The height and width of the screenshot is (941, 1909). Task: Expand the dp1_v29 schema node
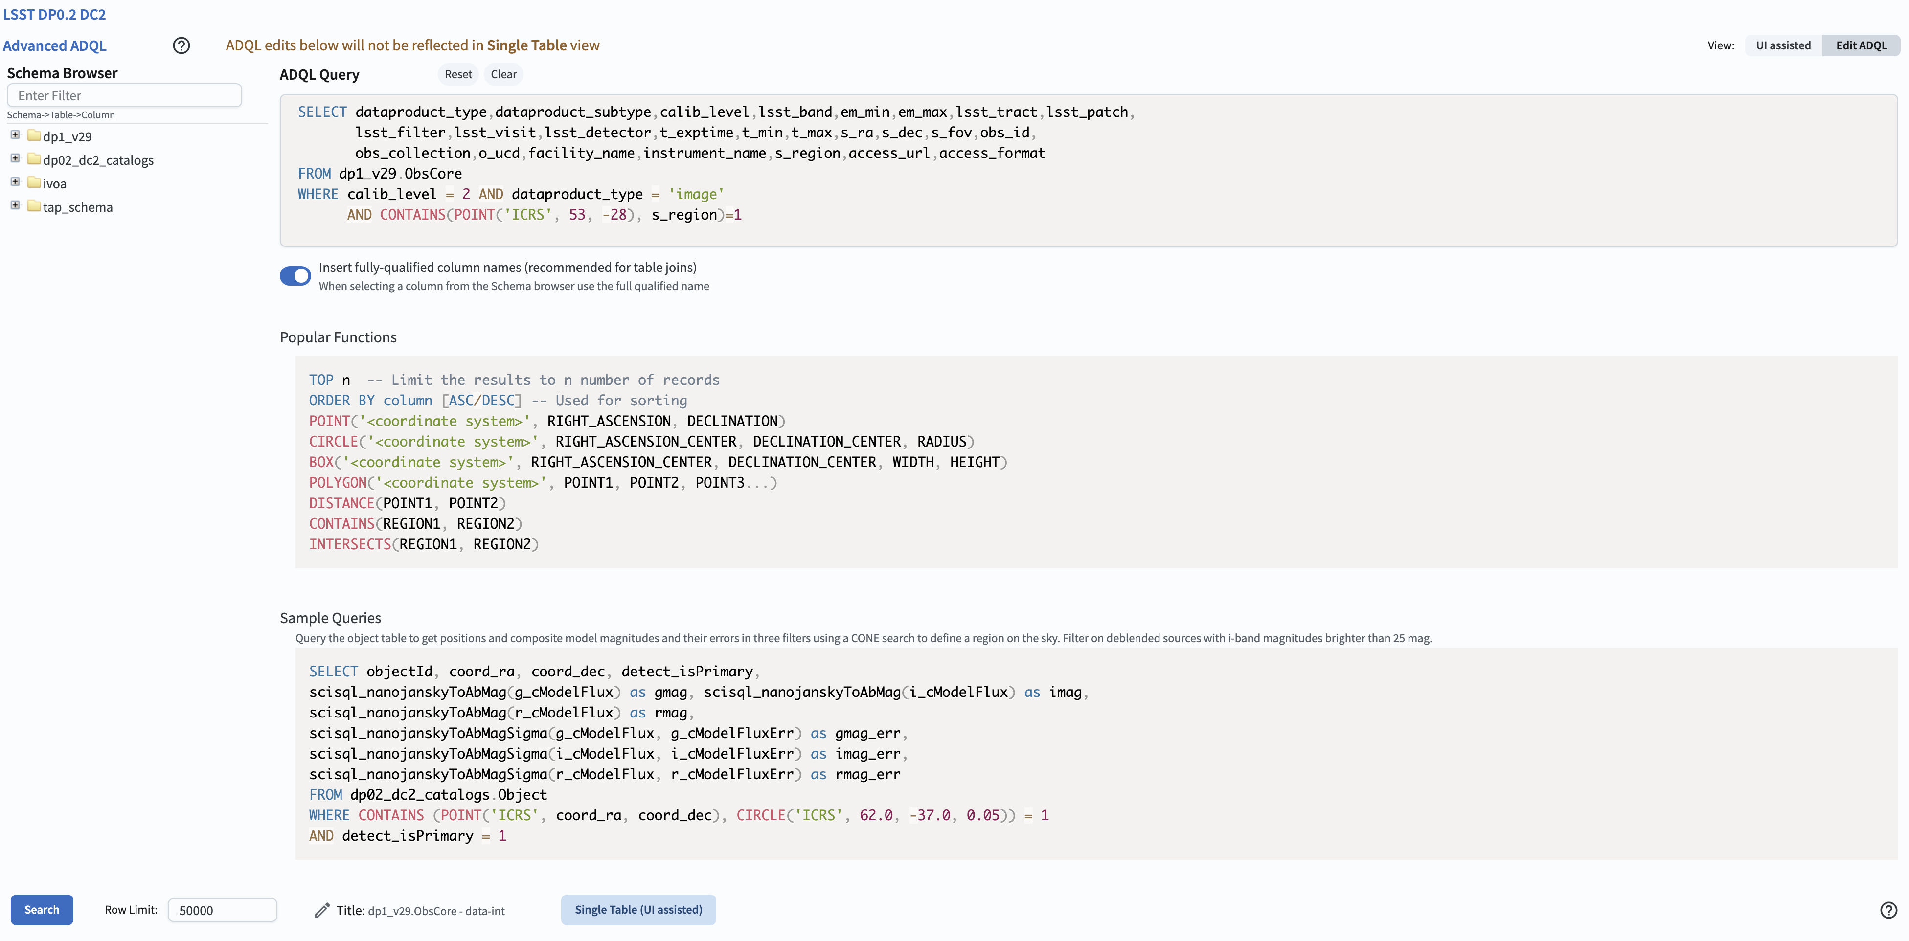[x=15, y=135]
